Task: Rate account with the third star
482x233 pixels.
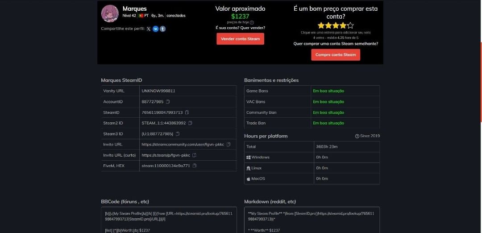Action: pyautogui.click(x=336, y=25)
